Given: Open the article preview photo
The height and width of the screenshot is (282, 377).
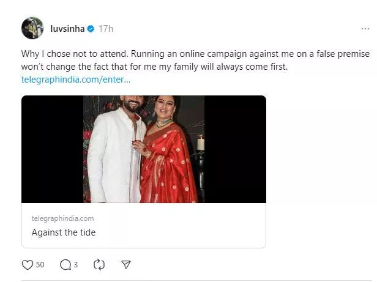Looking at the screenshot, I should tap(144, 149).
